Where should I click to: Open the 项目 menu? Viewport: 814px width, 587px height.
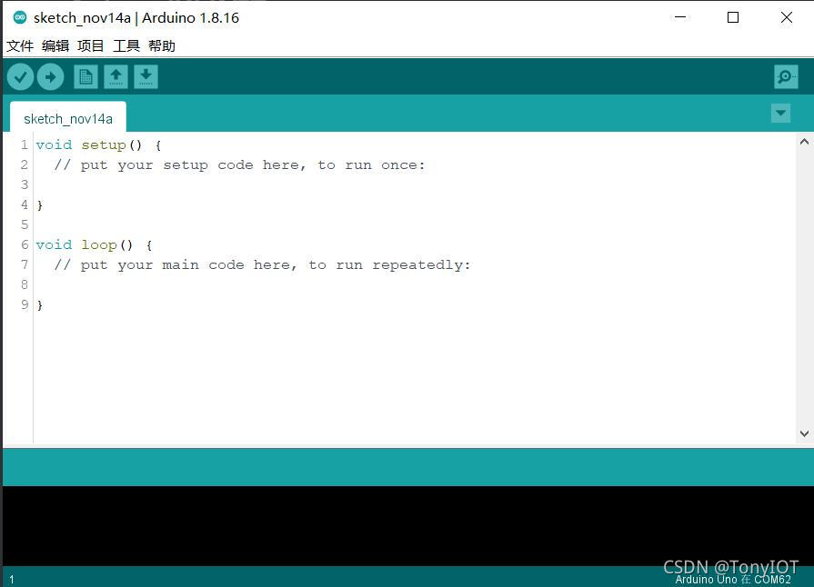(90, 46)
